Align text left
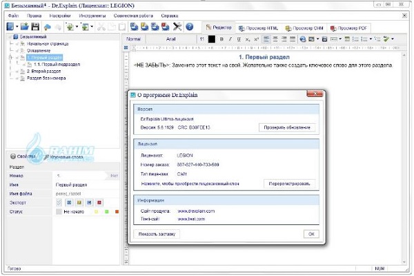Viewport: 414px width, 276px height. point(266,39)
